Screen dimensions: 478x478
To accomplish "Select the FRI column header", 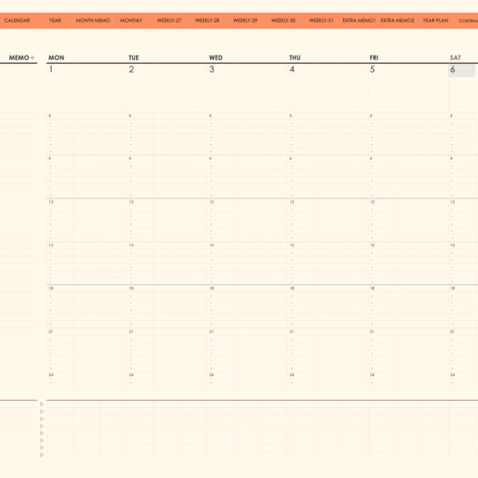I will coord(374,58).
